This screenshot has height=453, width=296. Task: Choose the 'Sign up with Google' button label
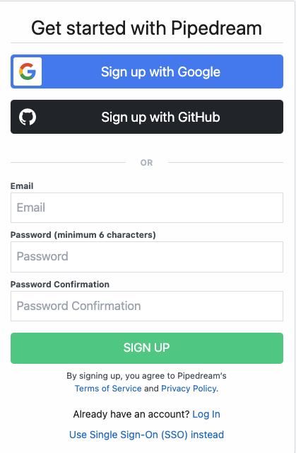point(160,72)
